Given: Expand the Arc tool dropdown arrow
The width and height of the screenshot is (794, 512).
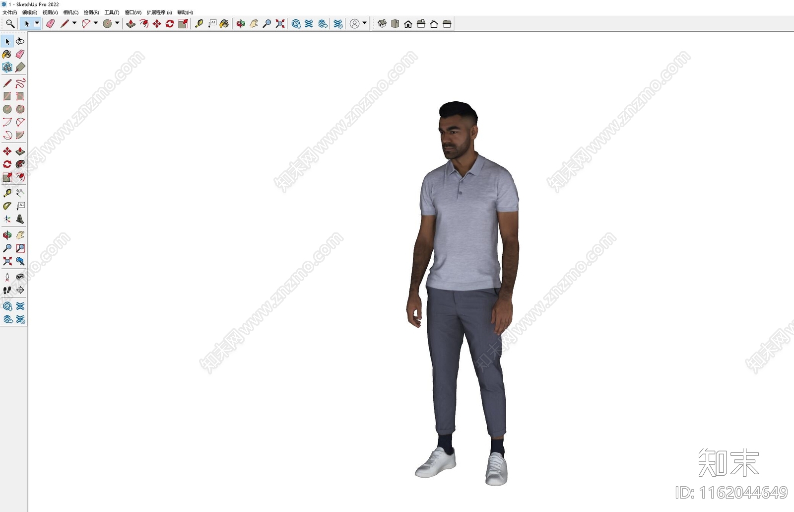Looking at the screenshot, I should (96, 23).
